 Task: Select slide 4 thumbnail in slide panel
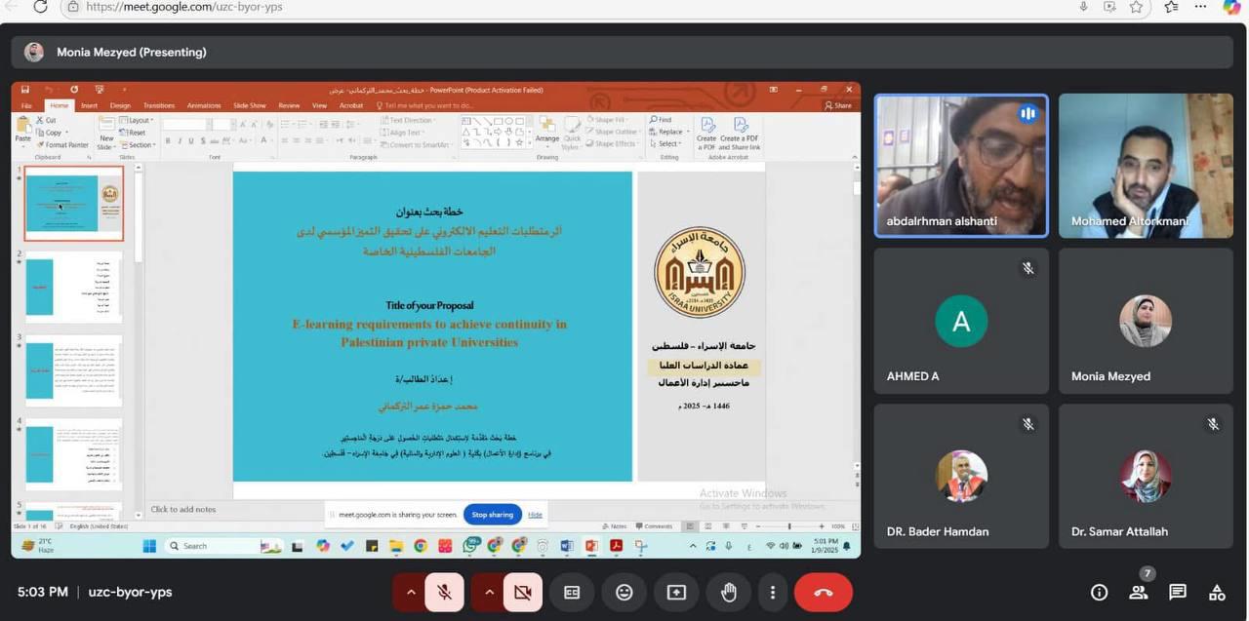[74, 455]
